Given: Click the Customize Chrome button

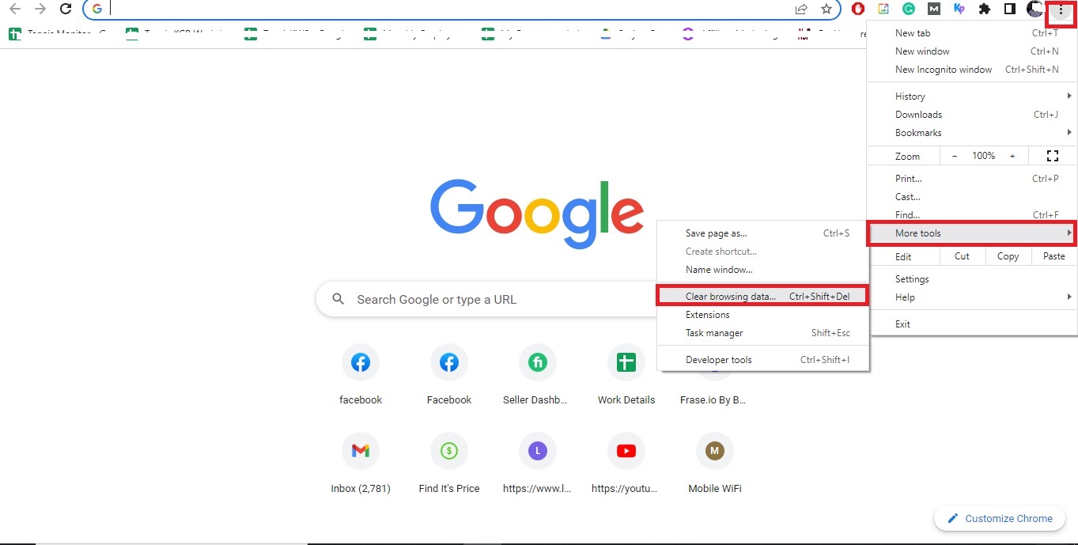Looking at the screenshot, I should (x=999, y=518).
